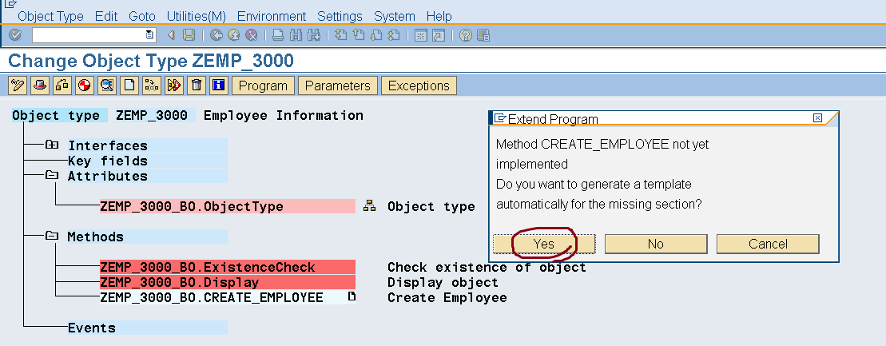Viewport: 886px width, 346px height.
Task: Open the Utilities(M) menu
Action: pos(197,16)
